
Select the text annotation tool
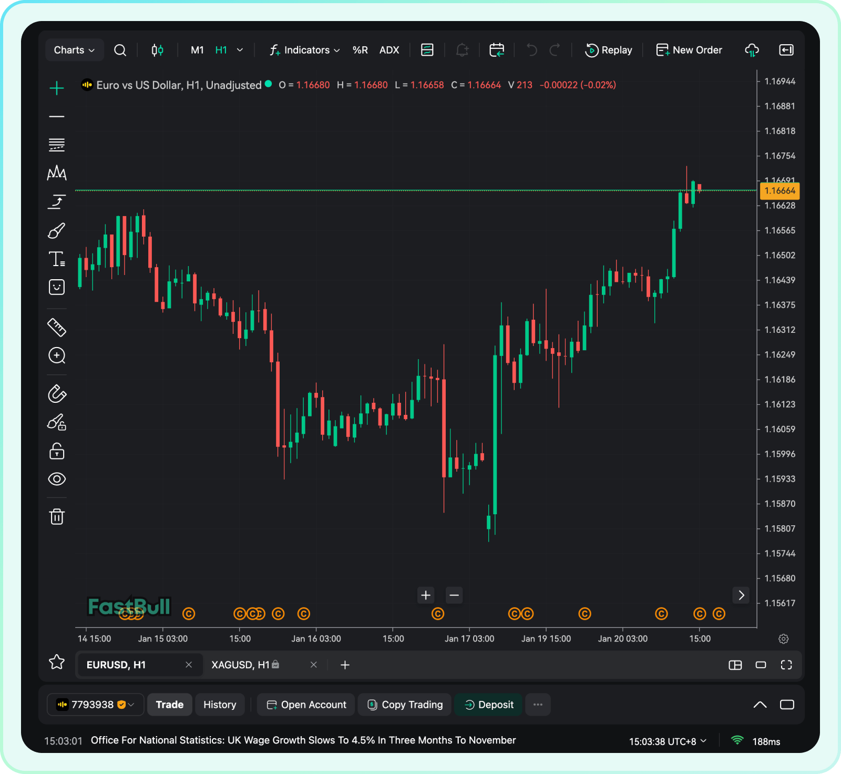click(x=57, y=259)
